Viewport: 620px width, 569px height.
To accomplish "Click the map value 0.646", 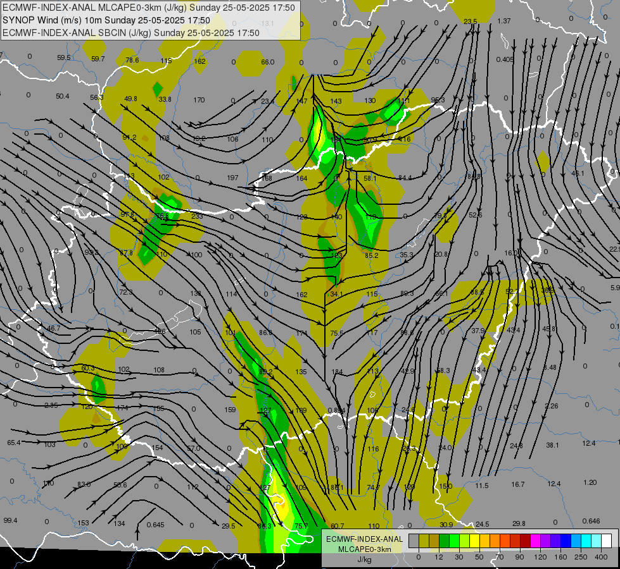I will tap(591, 521).
